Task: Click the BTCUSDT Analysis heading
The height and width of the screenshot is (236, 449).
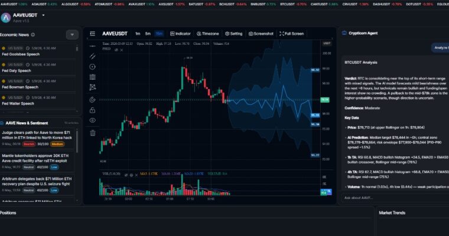Action: click(361, 63)
